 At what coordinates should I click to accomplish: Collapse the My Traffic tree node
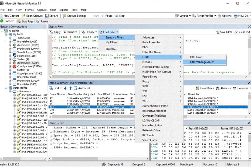(x=6, y=34)
